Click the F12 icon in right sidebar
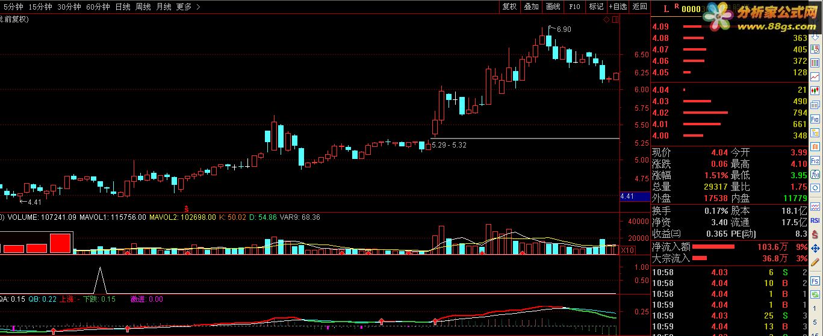 815,161
